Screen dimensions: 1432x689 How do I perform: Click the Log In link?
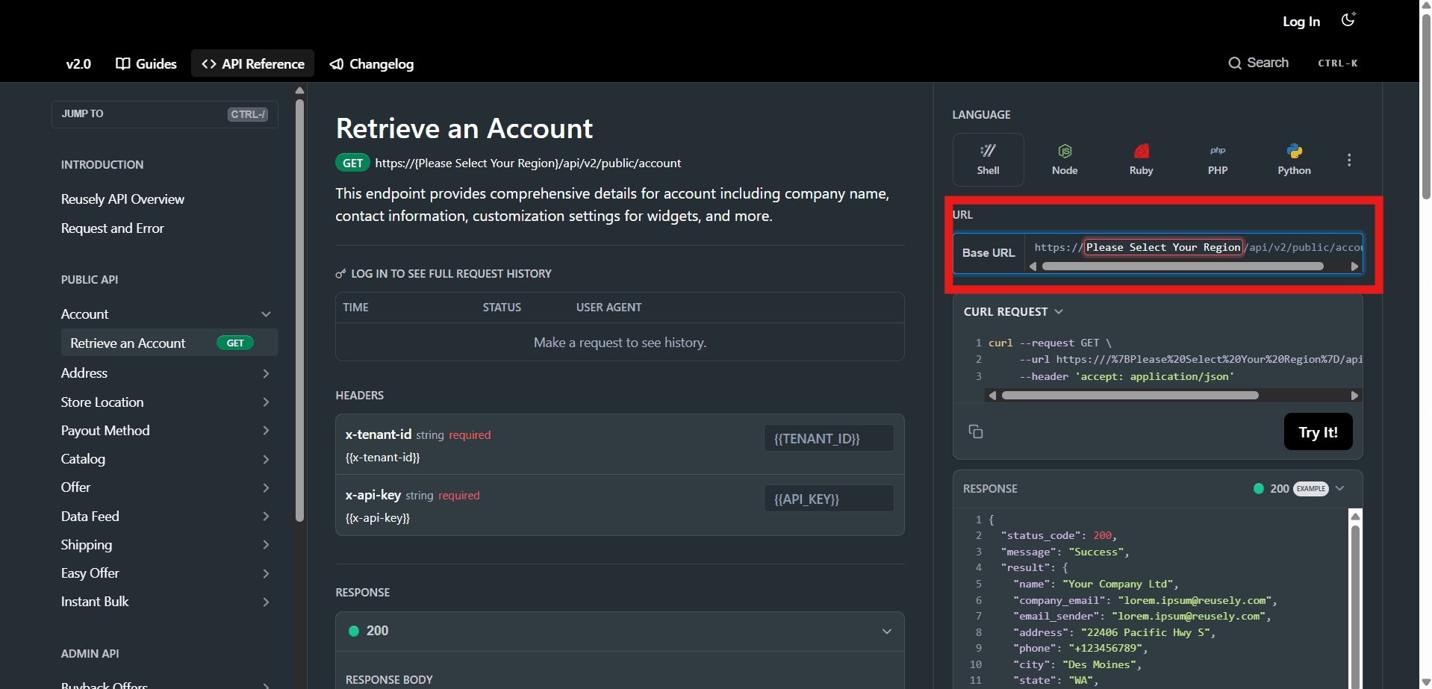pos(1301,22)
